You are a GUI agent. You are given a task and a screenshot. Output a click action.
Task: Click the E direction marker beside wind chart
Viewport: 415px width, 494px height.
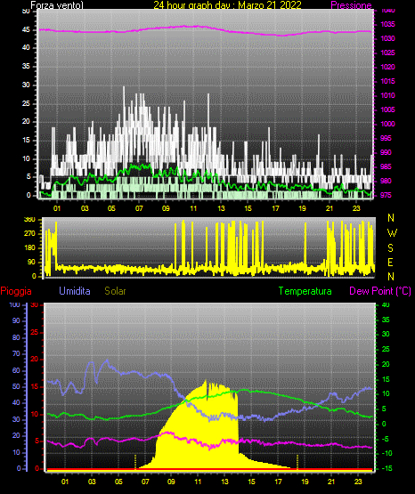pyautogui.click(x=390, y=262)
